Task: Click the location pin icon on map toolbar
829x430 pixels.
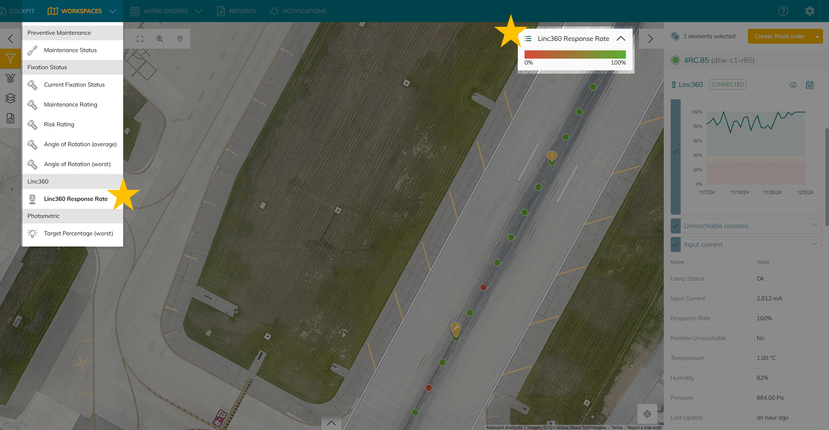Action: click(180, 39)
